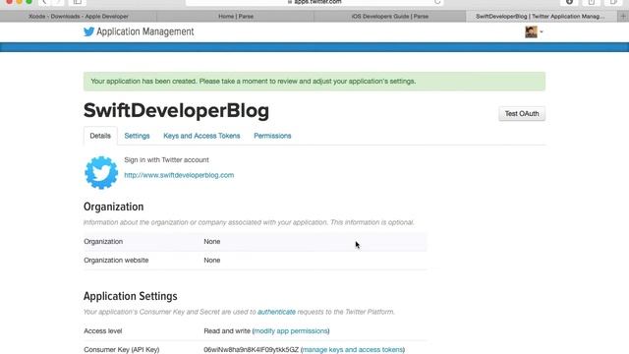Click the green application created notice
Screen dimensions: 629x354
click(314, 81)
